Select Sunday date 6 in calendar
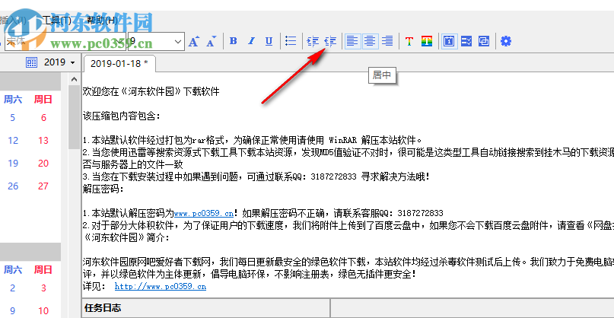The width and height of the screenshot is (614, 318). tap(43, 117)
